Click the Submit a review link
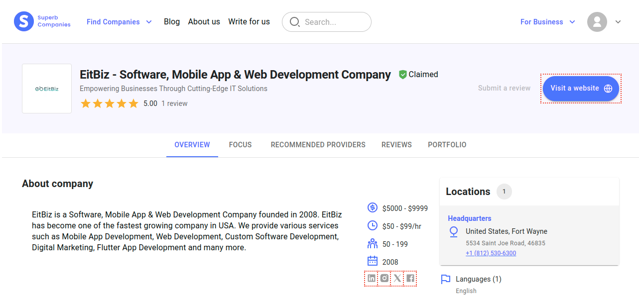 pos(504,88)
